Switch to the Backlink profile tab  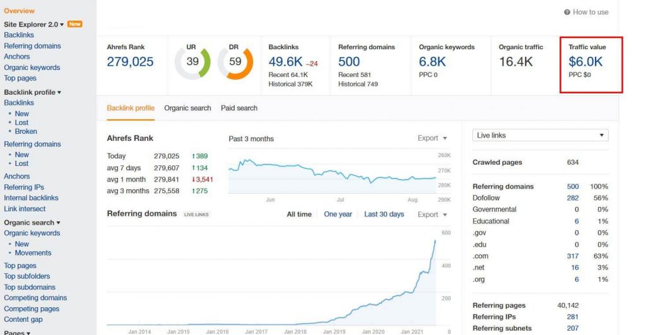point(131,108)
